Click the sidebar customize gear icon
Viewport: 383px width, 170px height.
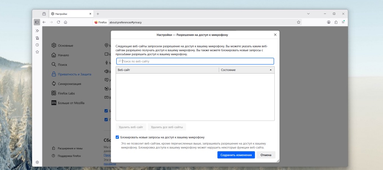point(37,162)
